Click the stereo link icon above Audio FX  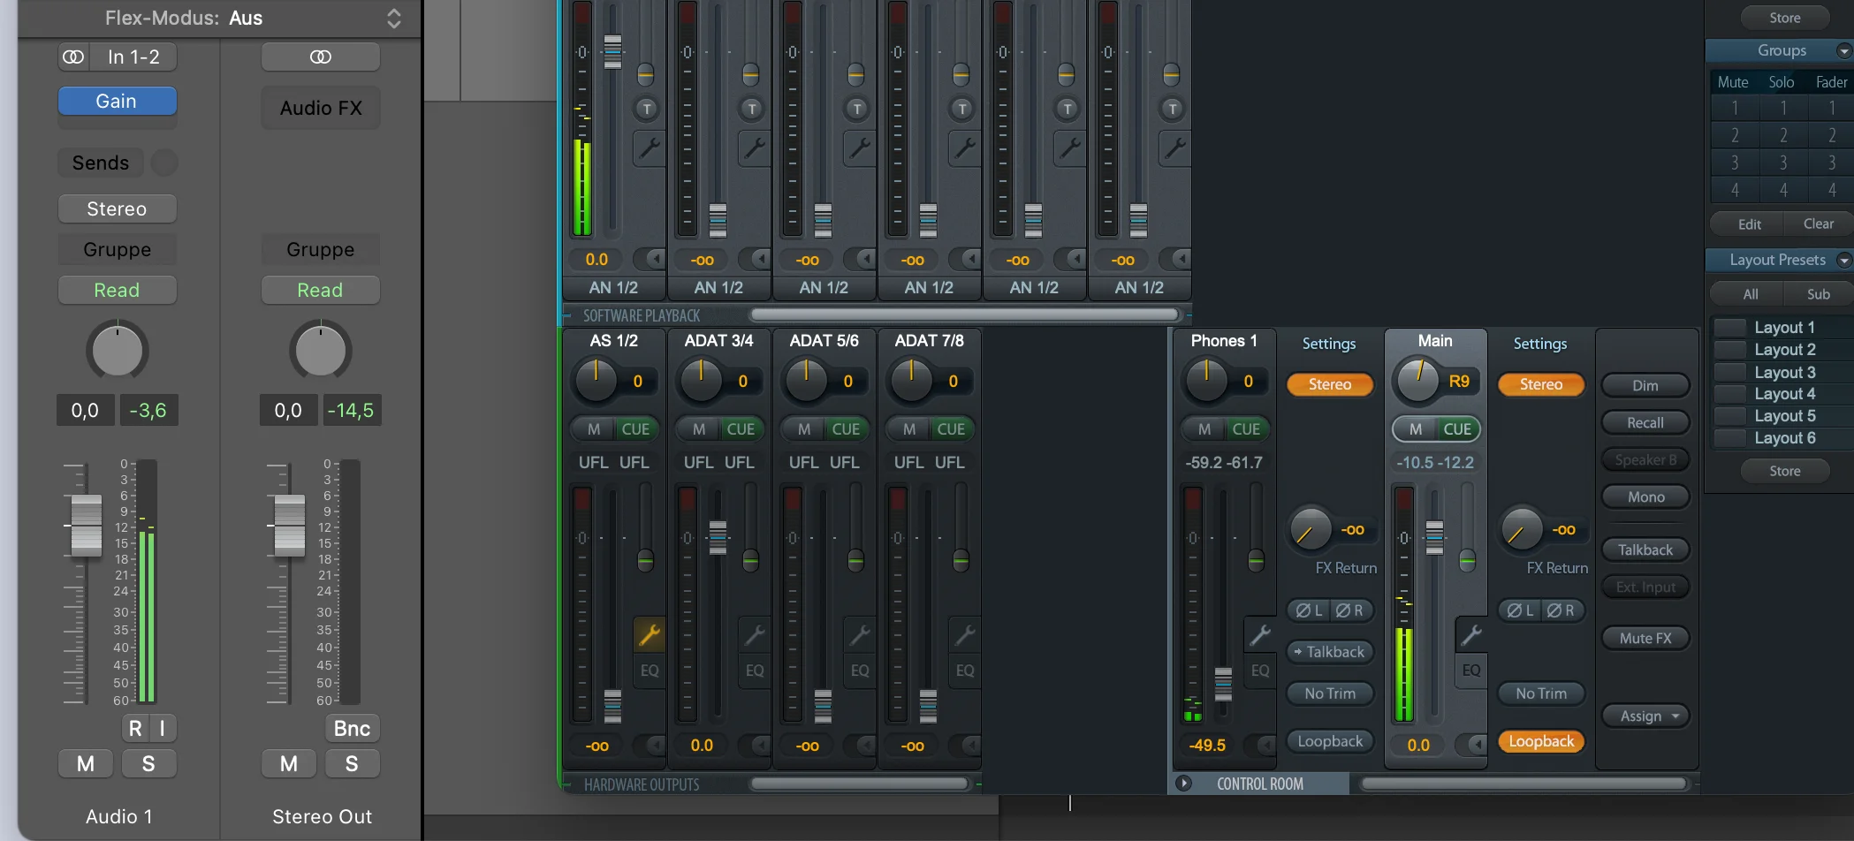pos(321,57)
